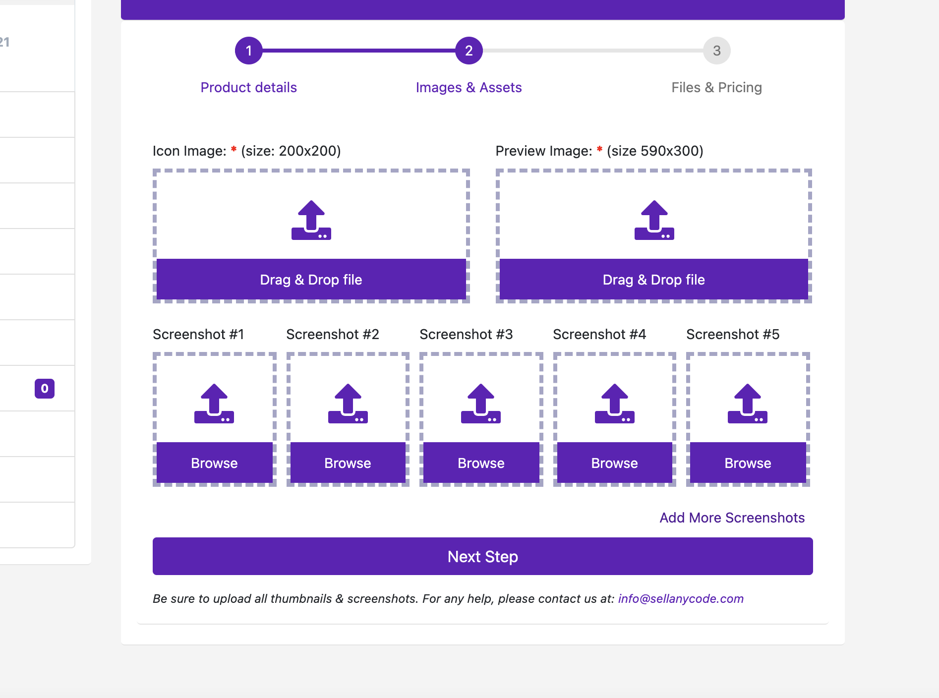Click the Screenshot #1 upload icon
Viewport: 939px width, 698px height.
click(214, 404)
